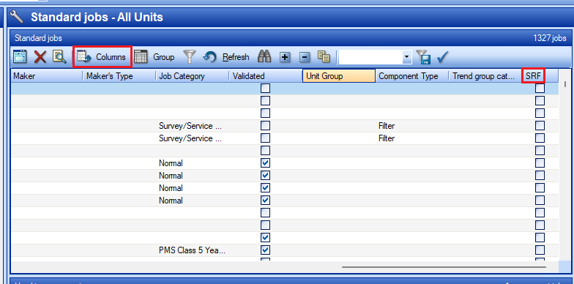This screenshot has width=574, height=284.
Task: Select the Unit Group column header
Action: click(338, 76)
